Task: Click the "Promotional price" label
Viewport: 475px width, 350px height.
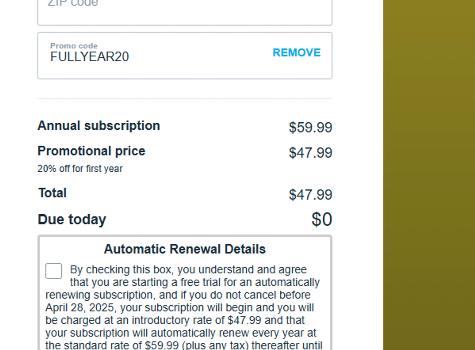Action: [91, 151]
